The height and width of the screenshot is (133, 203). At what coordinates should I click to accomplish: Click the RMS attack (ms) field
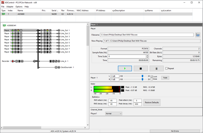(x=113, y=101)
